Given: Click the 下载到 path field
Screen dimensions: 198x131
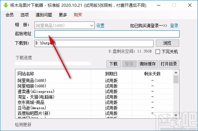Looking at the screenshot, I should (94, 43).
